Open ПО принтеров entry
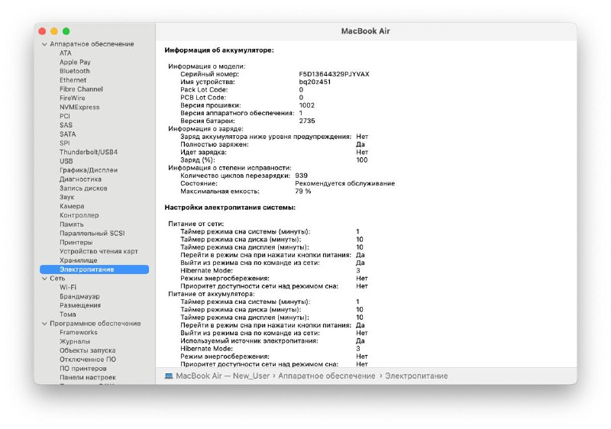This screenshot has height=429, width=611. [x=83, y=368]
